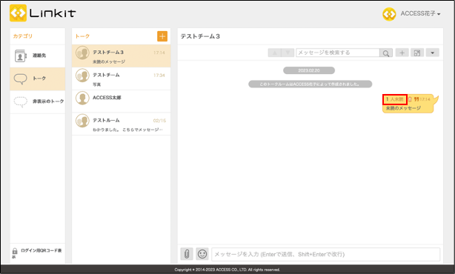Click the 17:34 timestamp on テストチーム

(x=159, y=76)
